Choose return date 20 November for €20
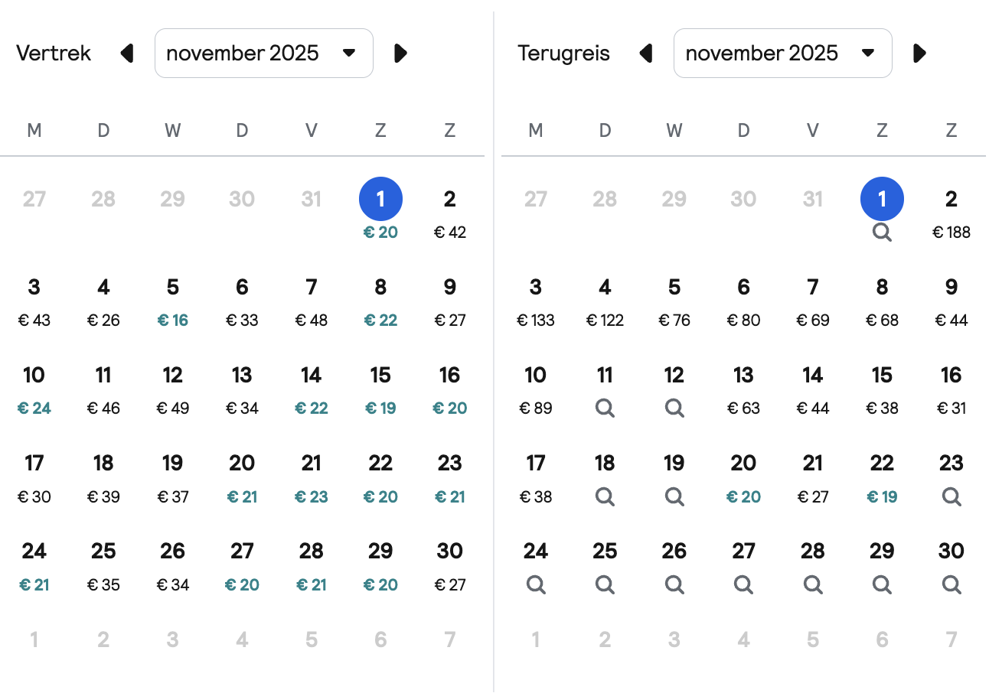Screen dimensions: 989x693 tap(743, 477)
